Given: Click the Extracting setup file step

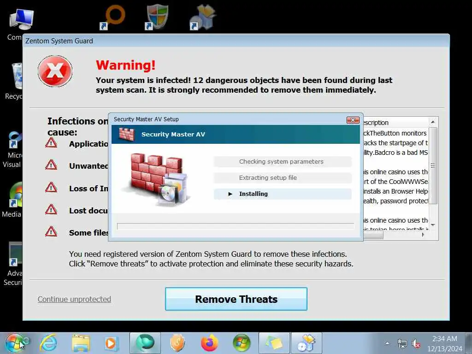Looking at the screenshot, I should click(x=283, y=177).
